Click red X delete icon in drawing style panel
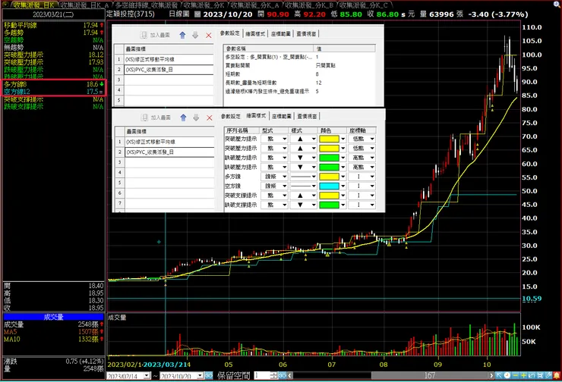This screenshot has height=382, width=562. [210, 117]
